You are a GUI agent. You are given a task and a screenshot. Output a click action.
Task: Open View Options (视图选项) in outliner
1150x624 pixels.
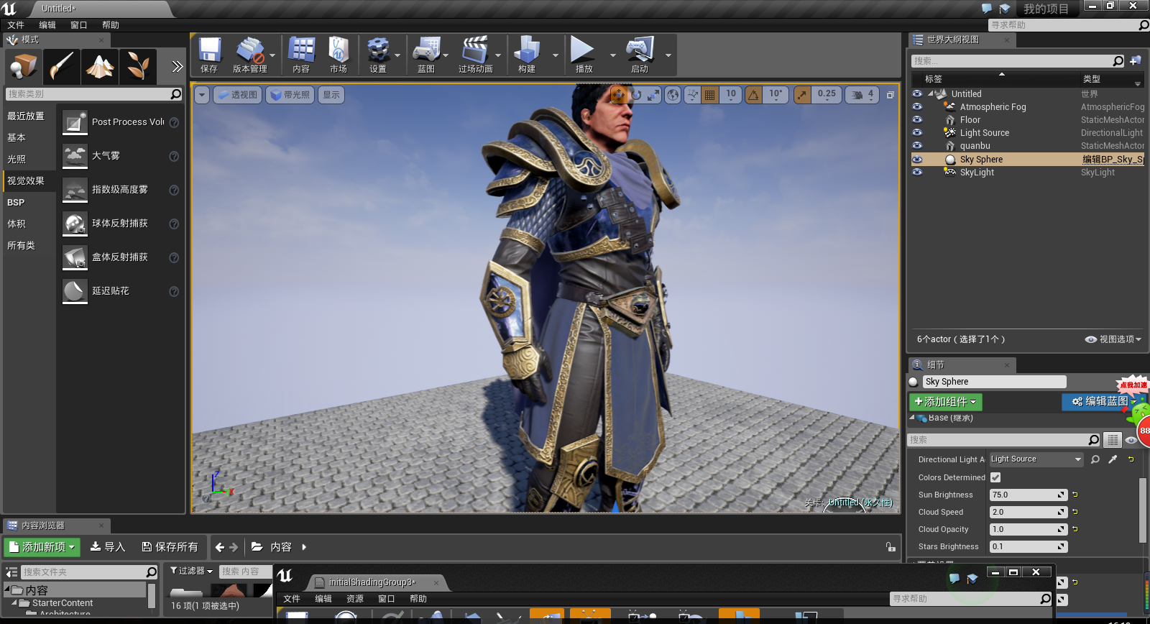pyautogui.click(x=1113, y=339)
